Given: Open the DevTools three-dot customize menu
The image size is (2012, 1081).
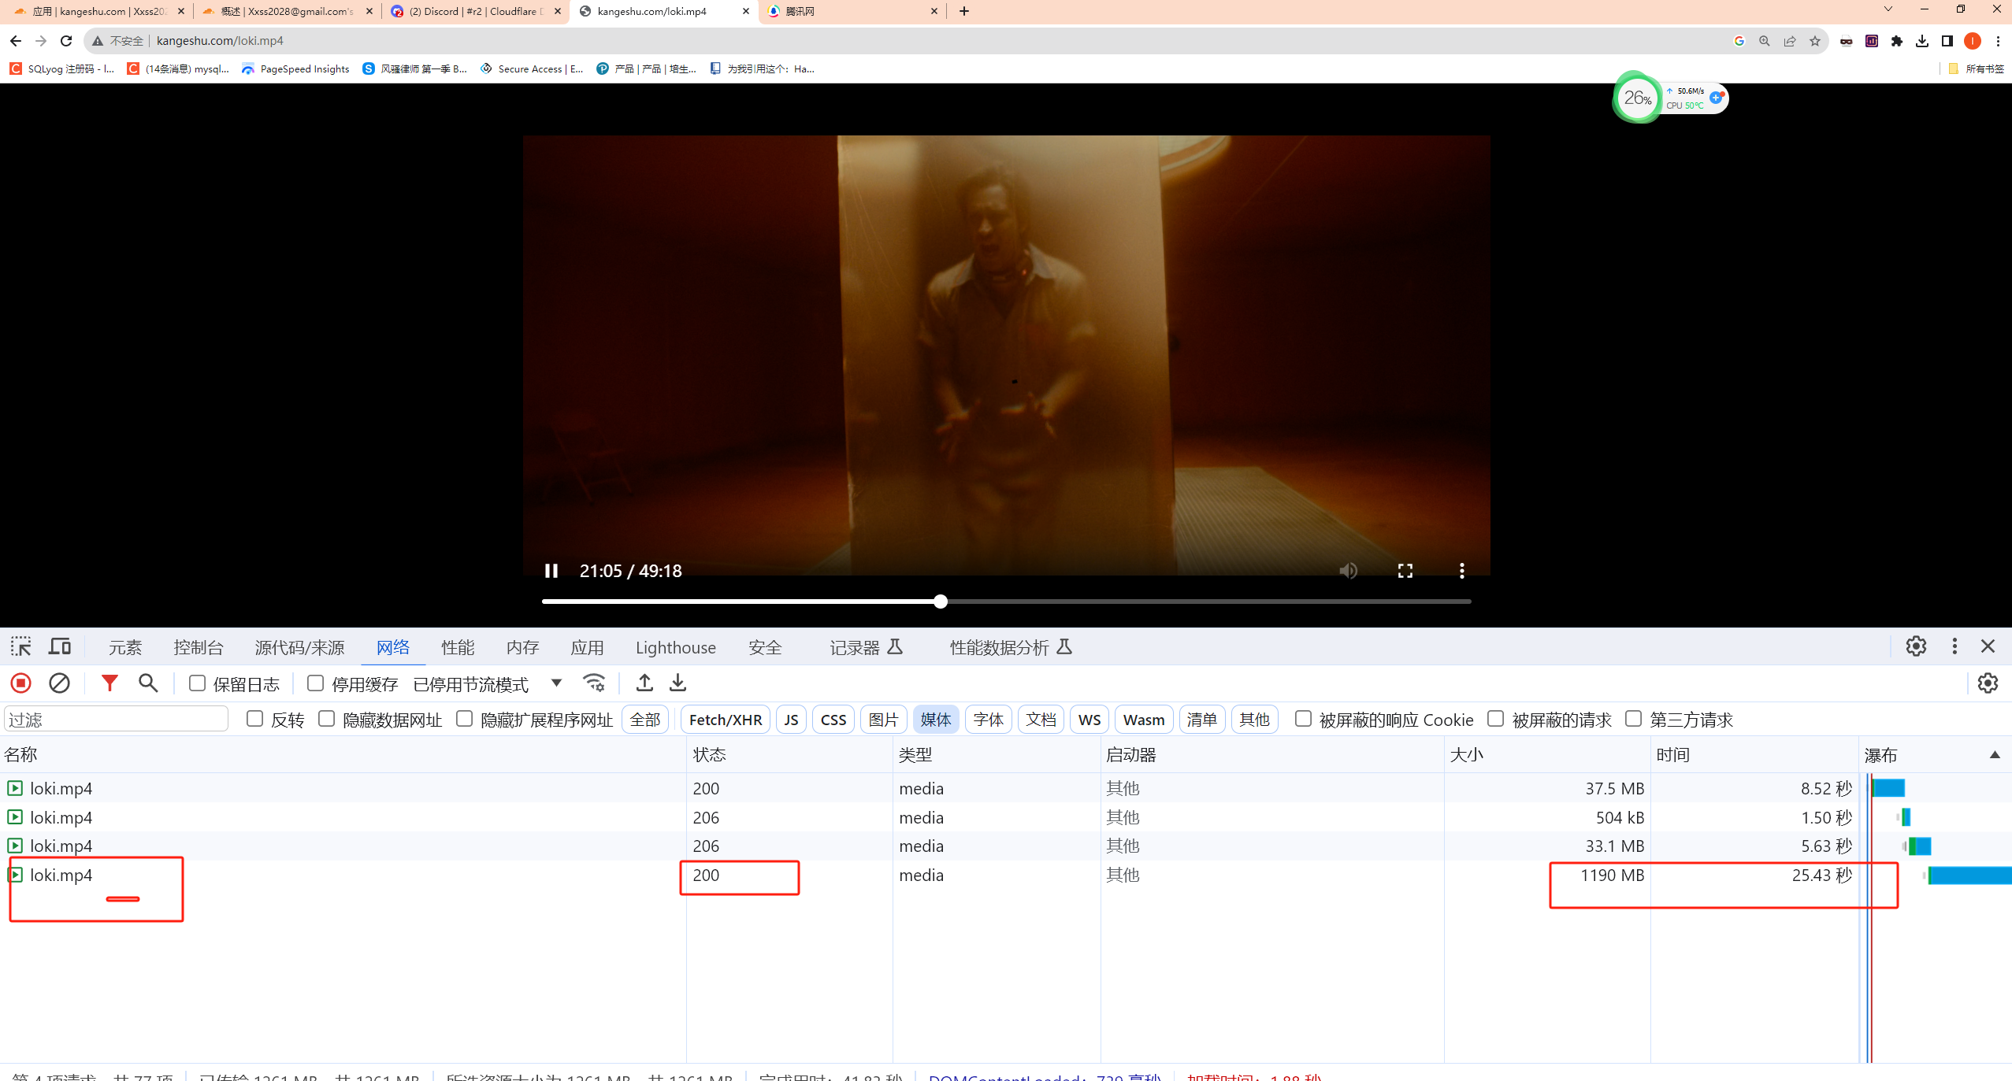Looking at the screenshot, I should pyautogui.click(x=1954, y=646).
